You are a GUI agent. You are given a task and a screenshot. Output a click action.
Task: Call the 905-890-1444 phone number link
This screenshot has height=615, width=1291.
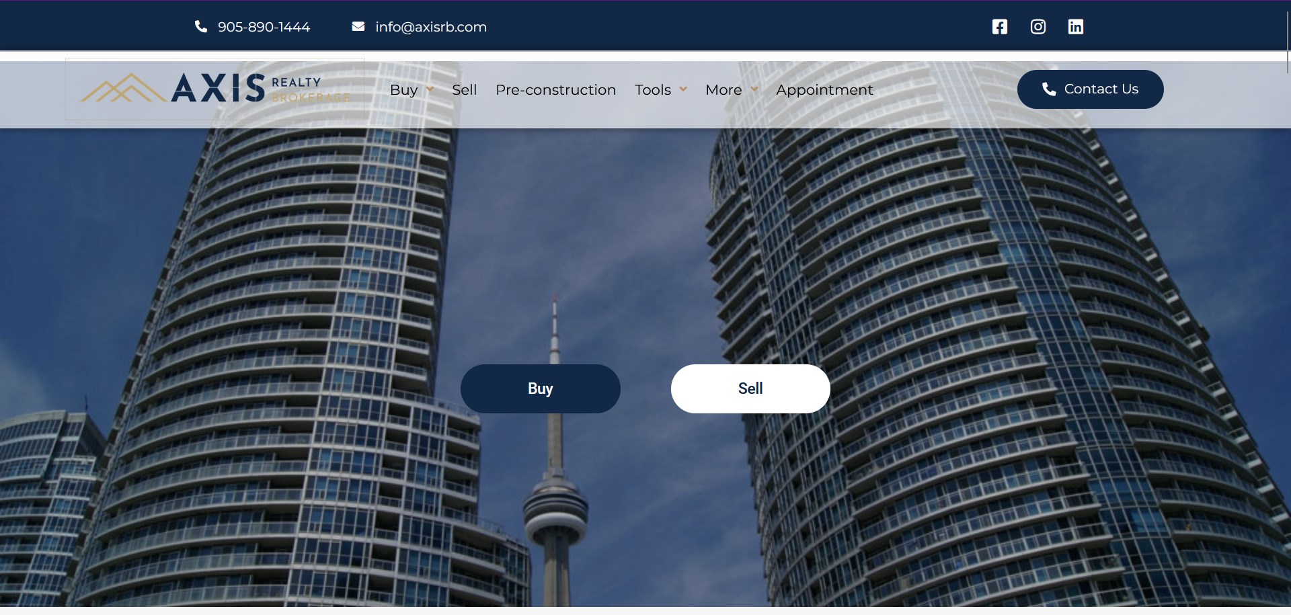264,27
